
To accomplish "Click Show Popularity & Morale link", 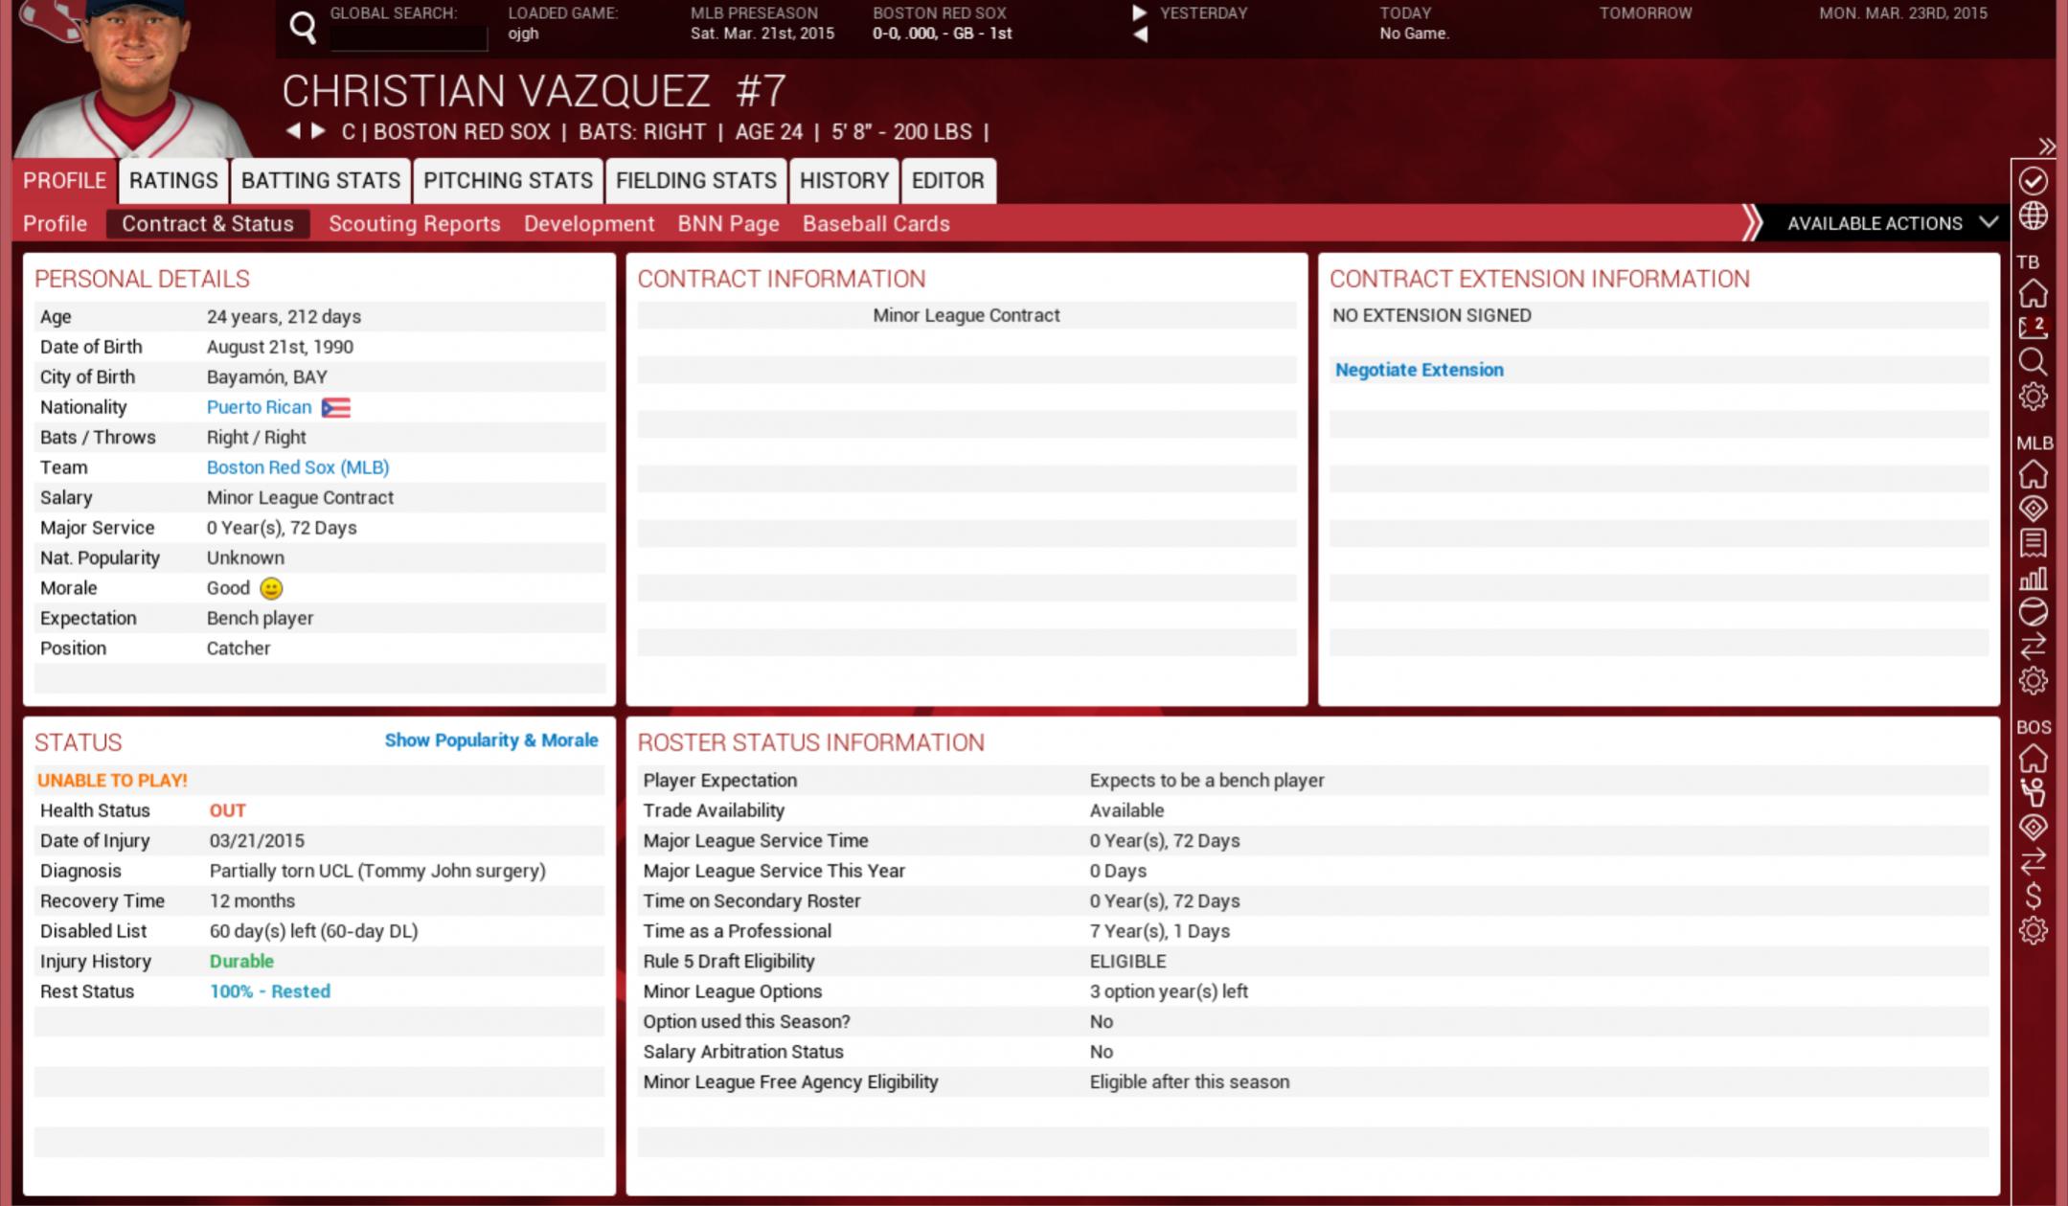I will click(490, 740).
